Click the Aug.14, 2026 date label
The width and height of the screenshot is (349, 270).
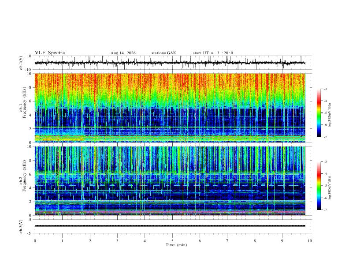point(123,53)
